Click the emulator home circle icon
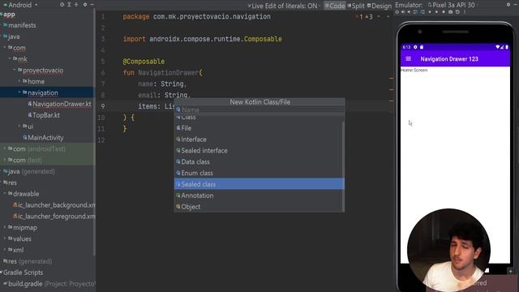 coord(436,12)
